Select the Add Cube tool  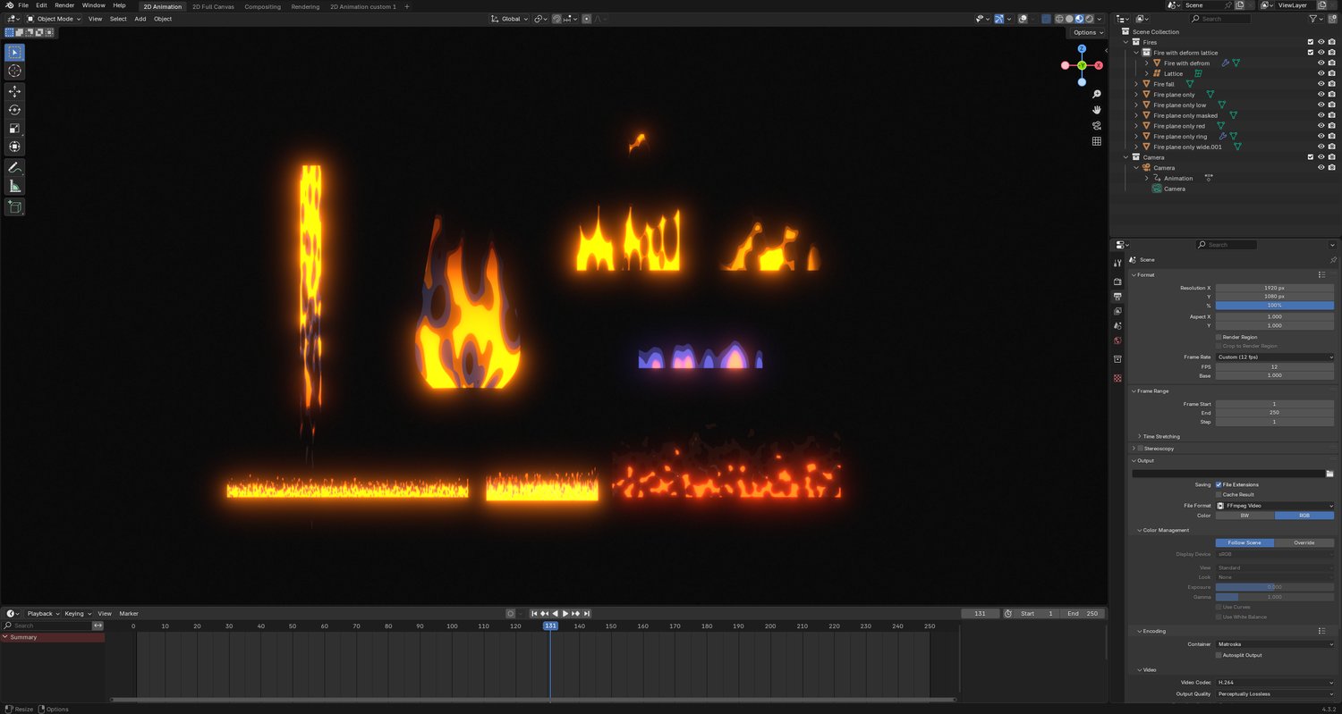(x=15, y=207)
